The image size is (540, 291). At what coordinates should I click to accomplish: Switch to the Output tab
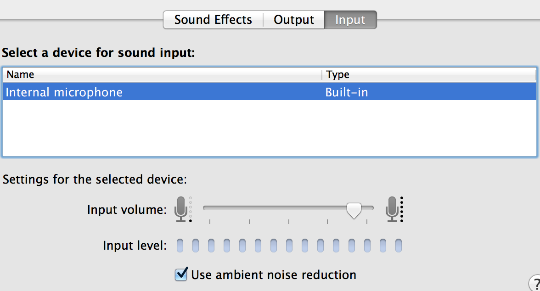(x=294, y=20)
